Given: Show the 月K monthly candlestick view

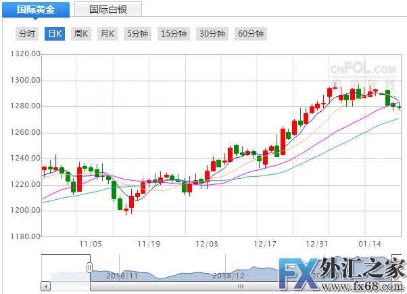Looking at the screenshot, I should [107, 34].
